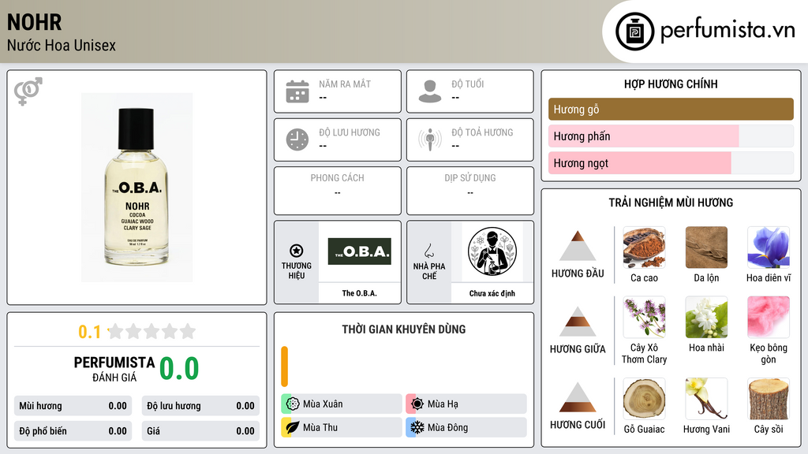
Task: Click the Mùa Xuân season button
Action: [x=342, y=404]
